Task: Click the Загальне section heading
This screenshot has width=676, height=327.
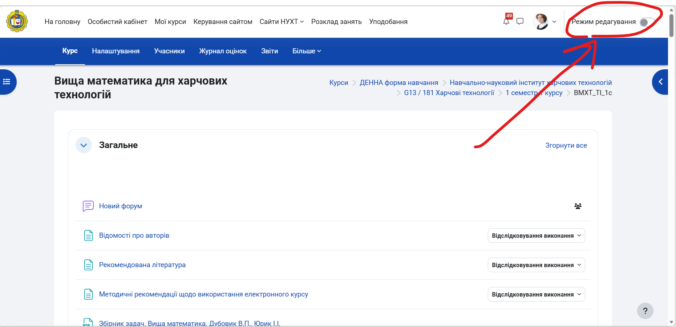Action: click(x=118, y=145)
